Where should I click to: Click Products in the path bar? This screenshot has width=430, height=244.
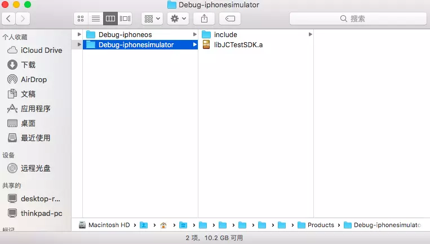click(x=320, y=225)
